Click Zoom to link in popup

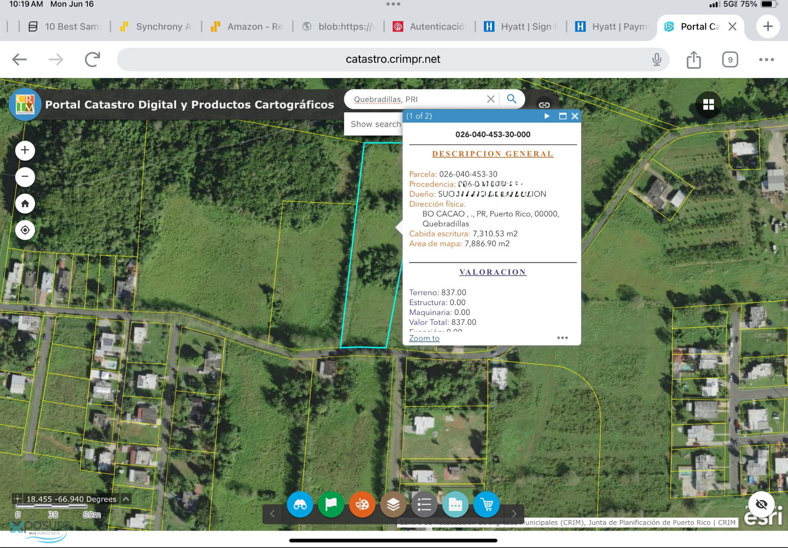click(424, 338)
